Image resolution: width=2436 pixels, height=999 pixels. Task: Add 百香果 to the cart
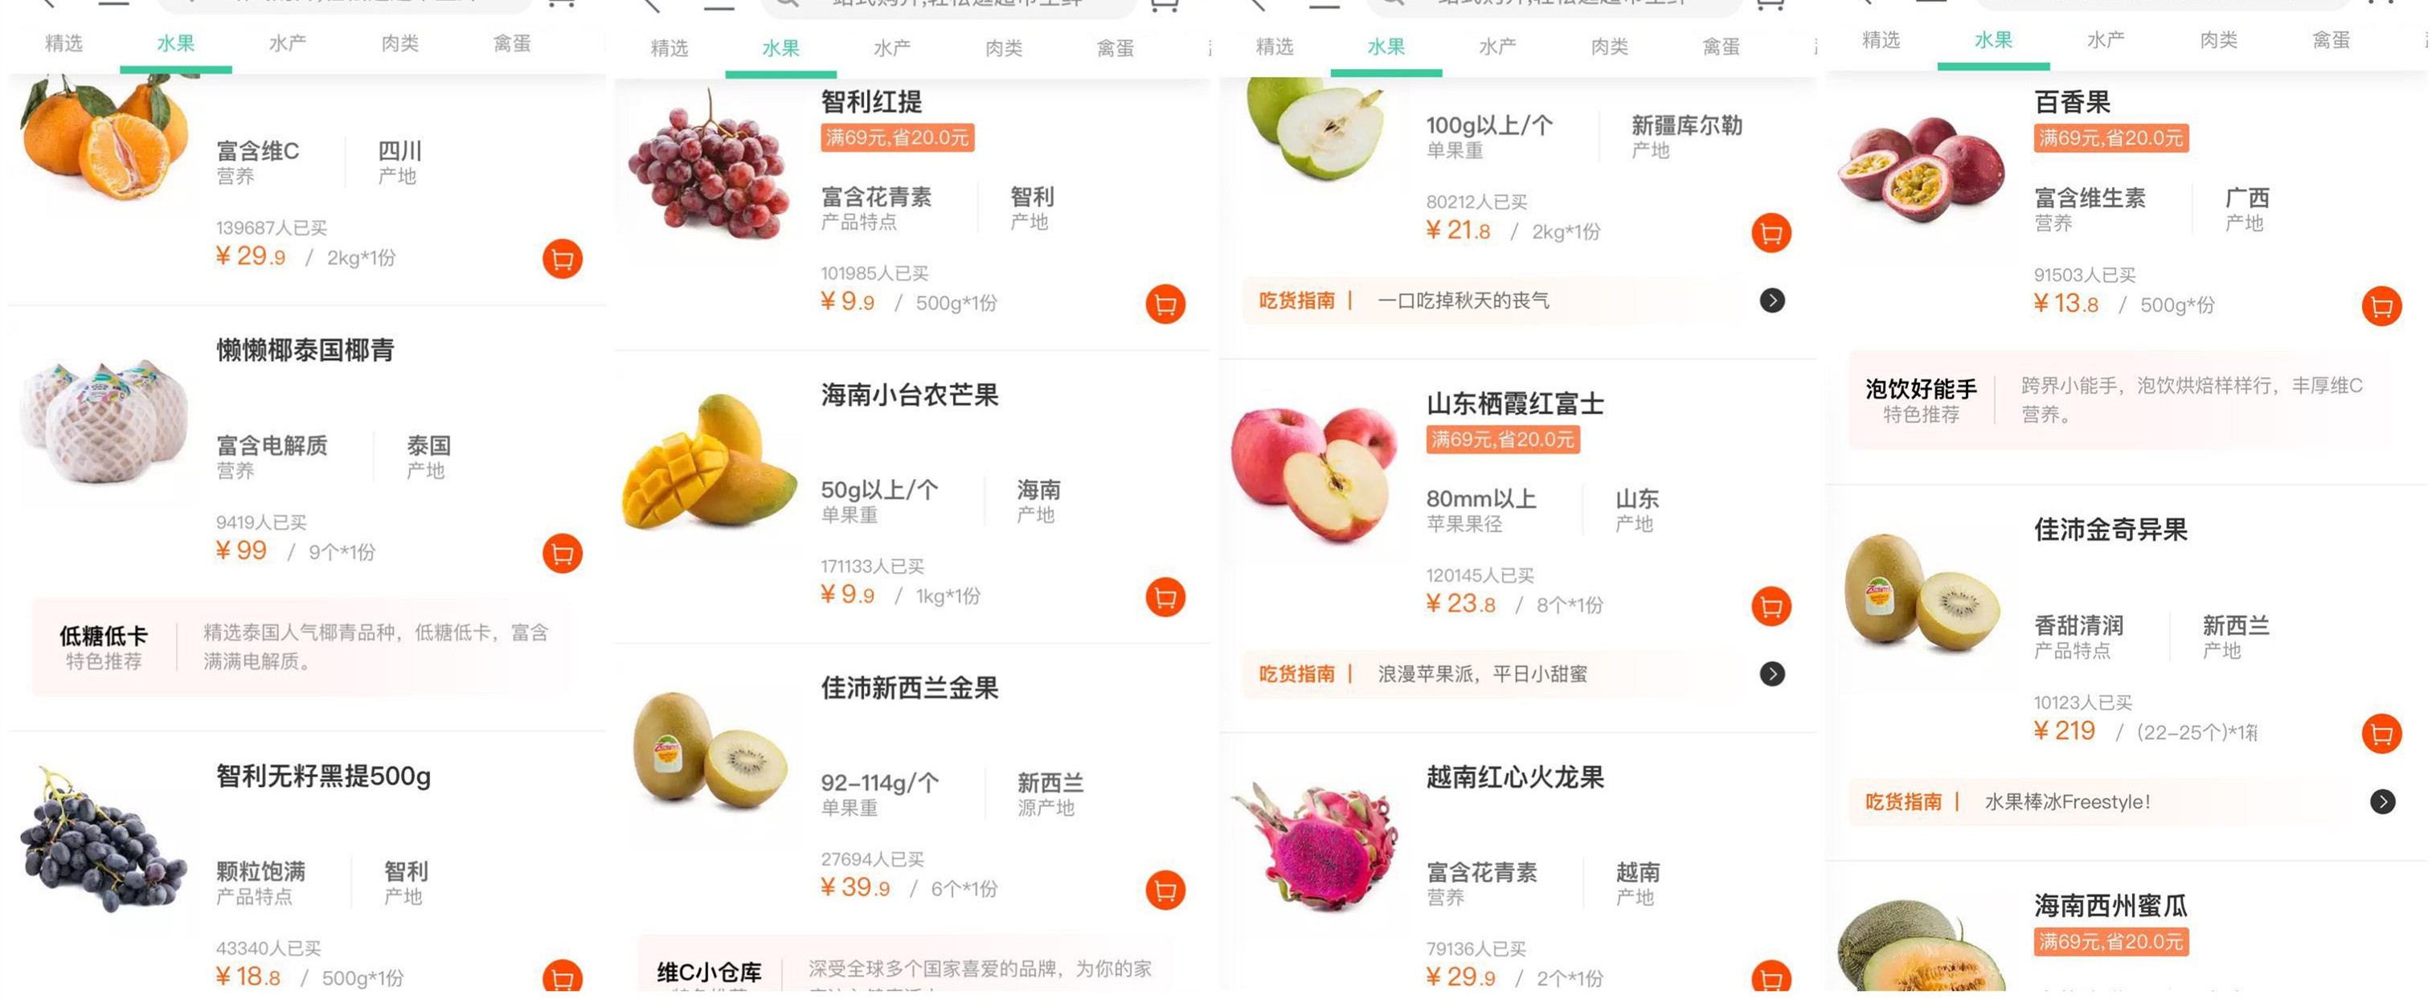[x=2381, y=306]
